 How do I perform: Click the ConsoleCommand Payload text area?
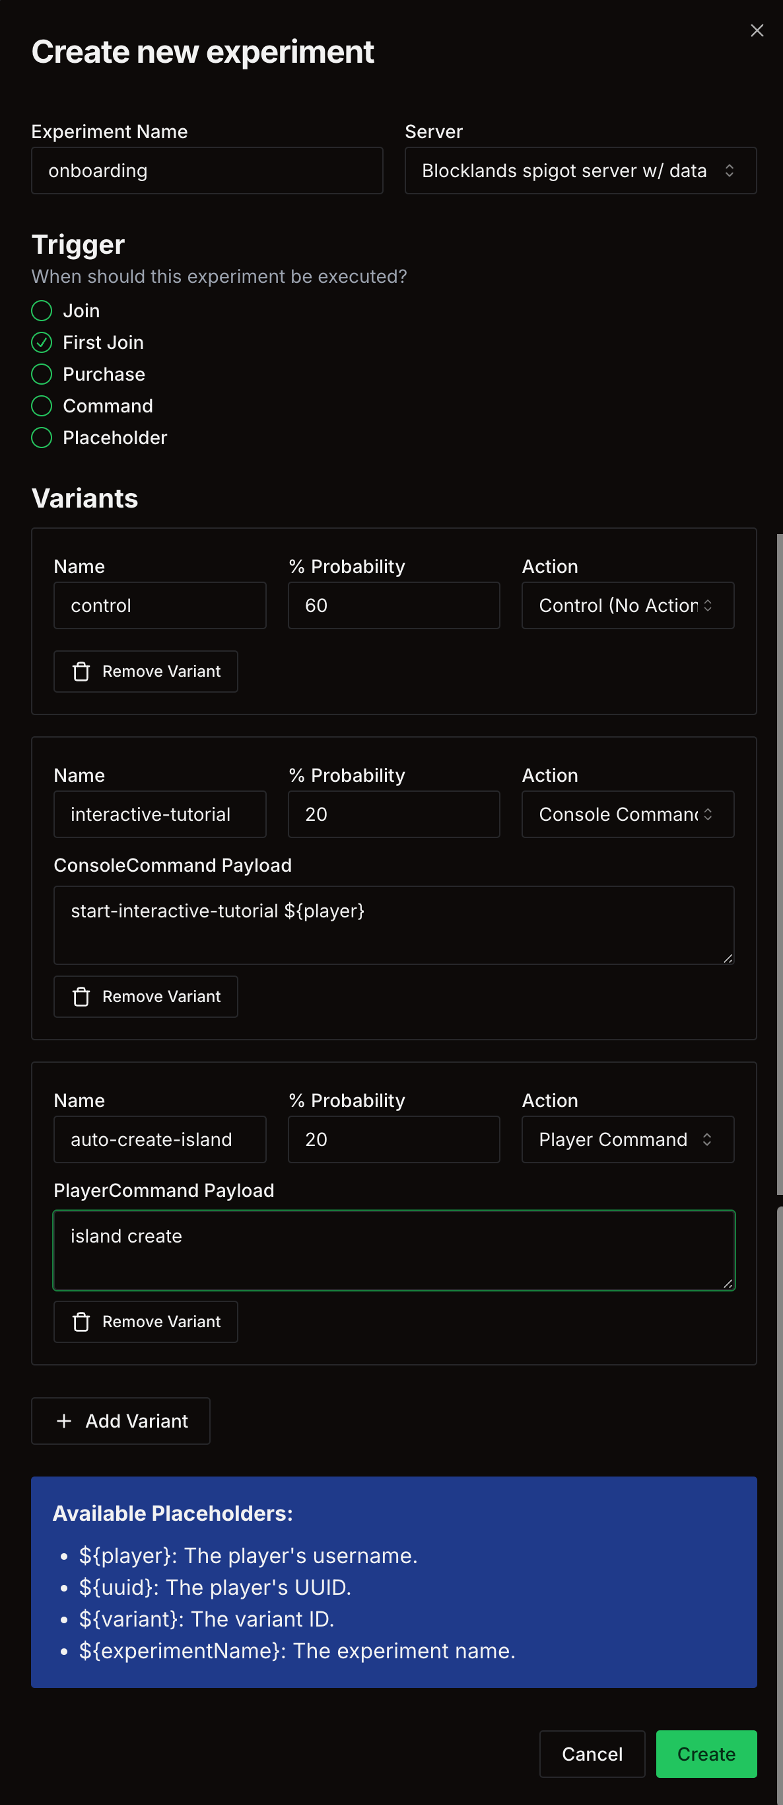click(x=393, y=925)
